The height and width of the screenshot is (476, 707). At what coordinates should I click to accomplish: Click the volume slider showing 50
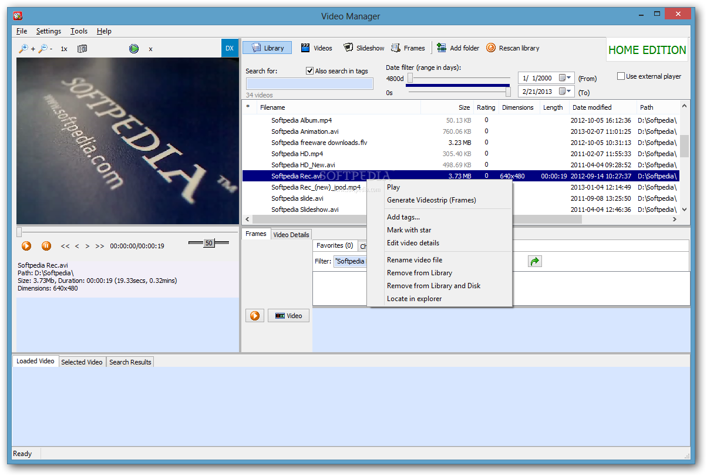click(208, 242)
